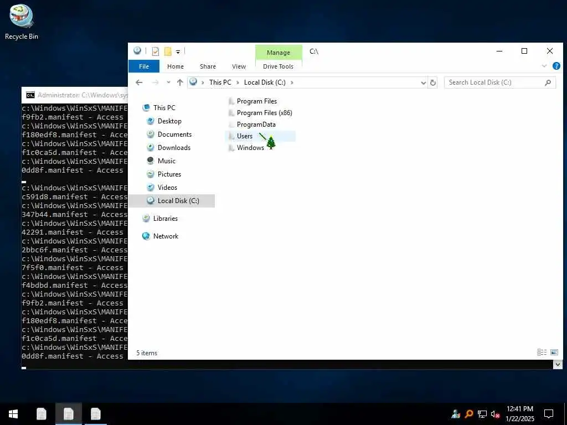Open the taskbar clock and date
567x425 pixels.
[519, 414]
